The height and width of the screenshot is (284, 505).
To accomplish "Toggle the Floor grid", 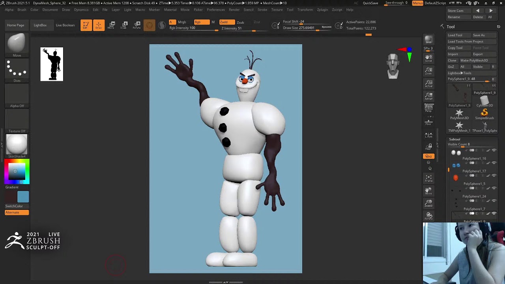I will click(x=428, y=121).
